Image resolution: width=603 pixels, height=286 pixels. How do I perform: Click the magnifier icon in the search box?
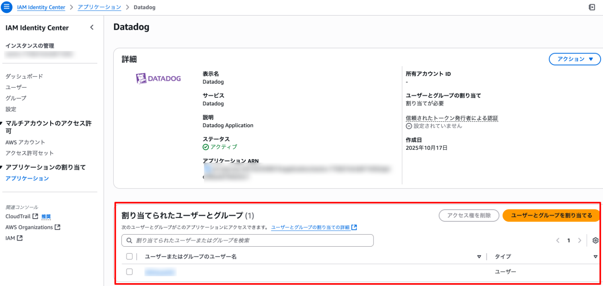tap(129, 240)
